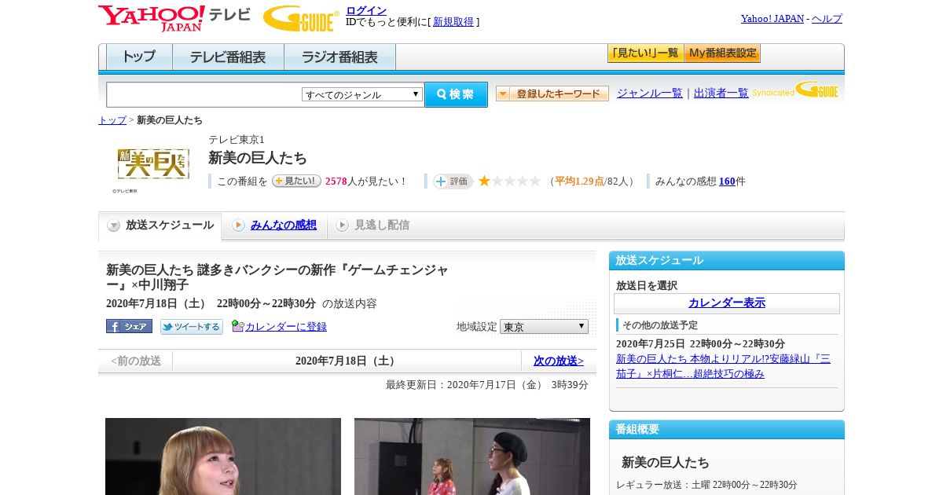943x495 pixels.
Task: Open the「見たい!」一覧 button
Action: pos(645,53)
